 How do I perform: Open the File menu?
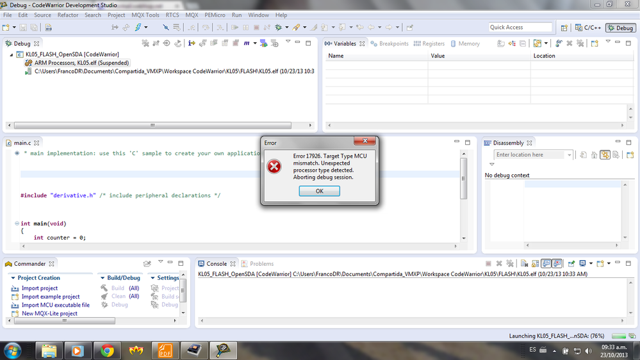pyautogui.click(x=7, y=15)
